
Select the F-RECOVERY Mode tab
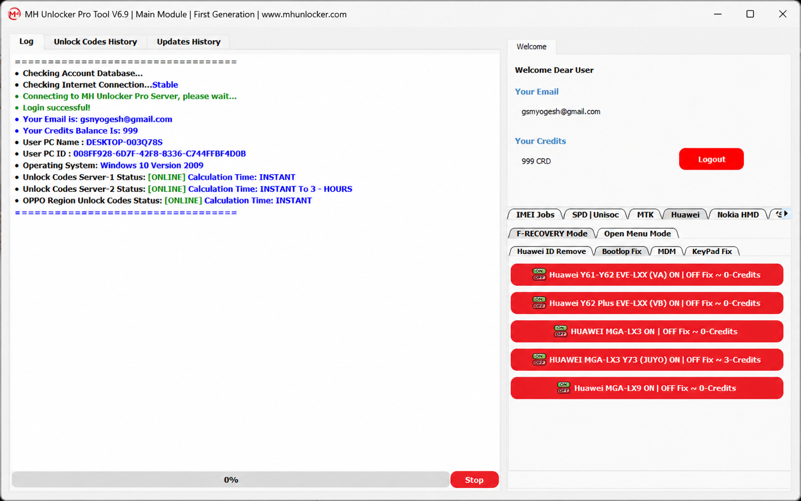pos(552,233)
